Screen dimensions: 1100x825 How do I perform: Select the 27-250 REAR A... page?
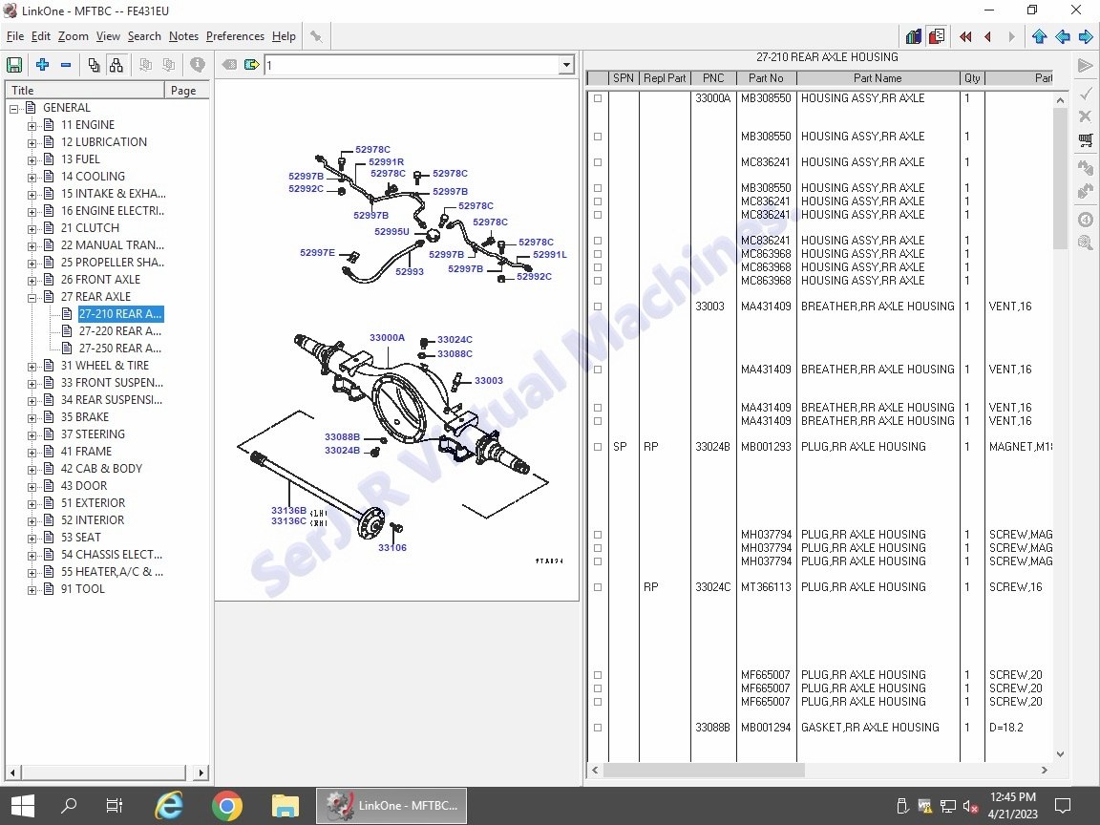pyautogui.click(x=120, y=349)
